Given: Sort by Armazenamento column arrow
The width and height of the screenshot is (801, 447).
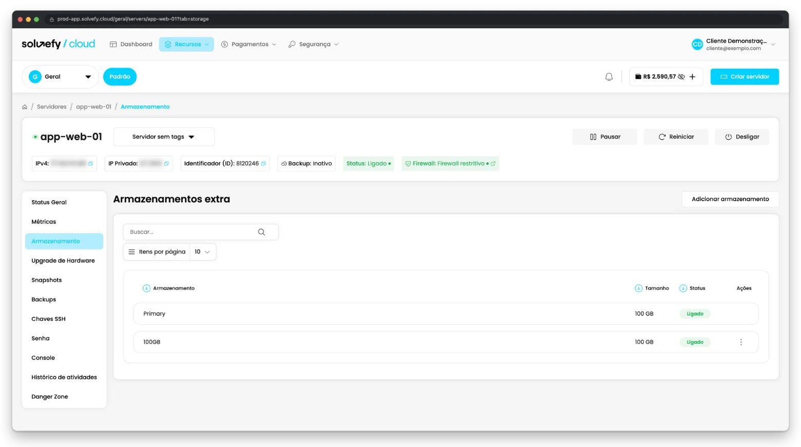Looking at the screenshot, I should 146,288.
